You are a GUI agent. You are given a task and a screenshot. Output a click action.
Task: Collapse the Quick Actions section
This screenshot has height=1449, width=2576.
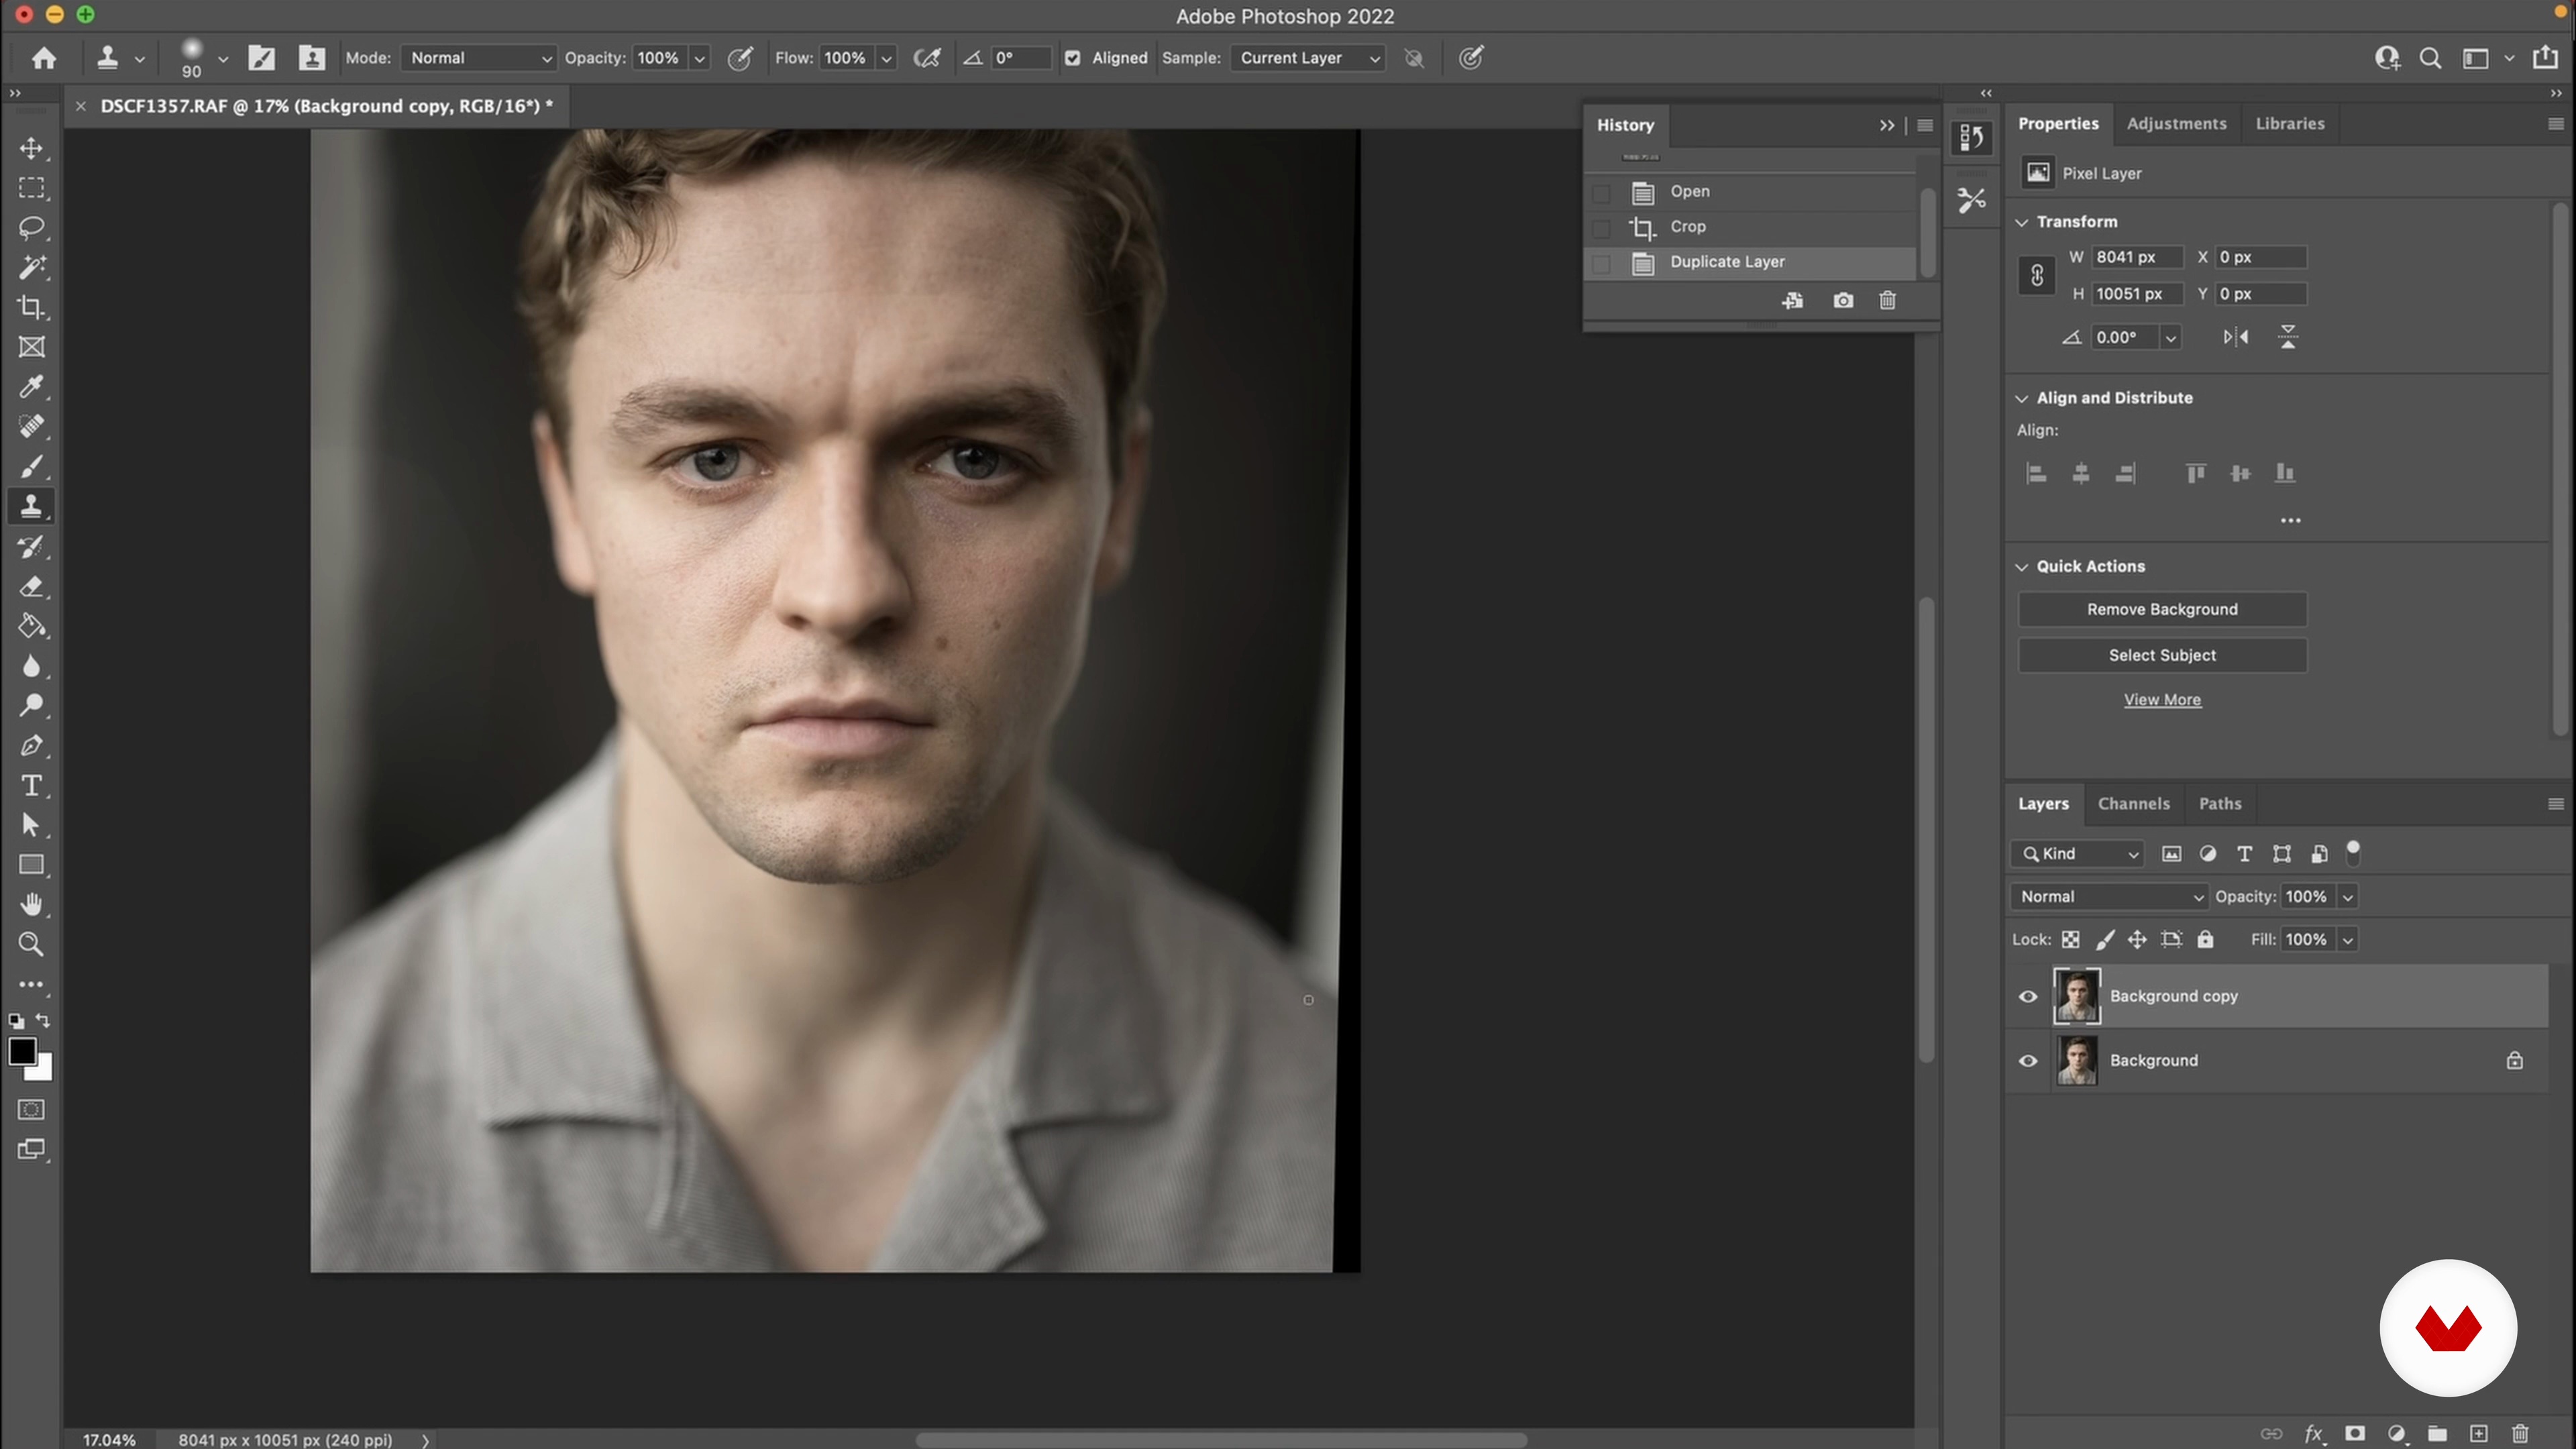click(x=2021, y=567)
